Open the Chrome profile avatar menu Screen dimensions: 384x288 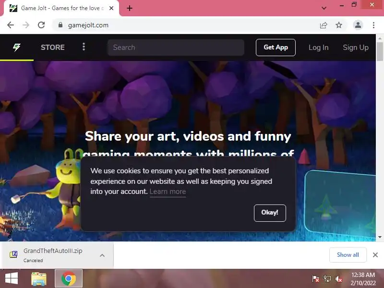pyautogui.click(x=358, y=25)
